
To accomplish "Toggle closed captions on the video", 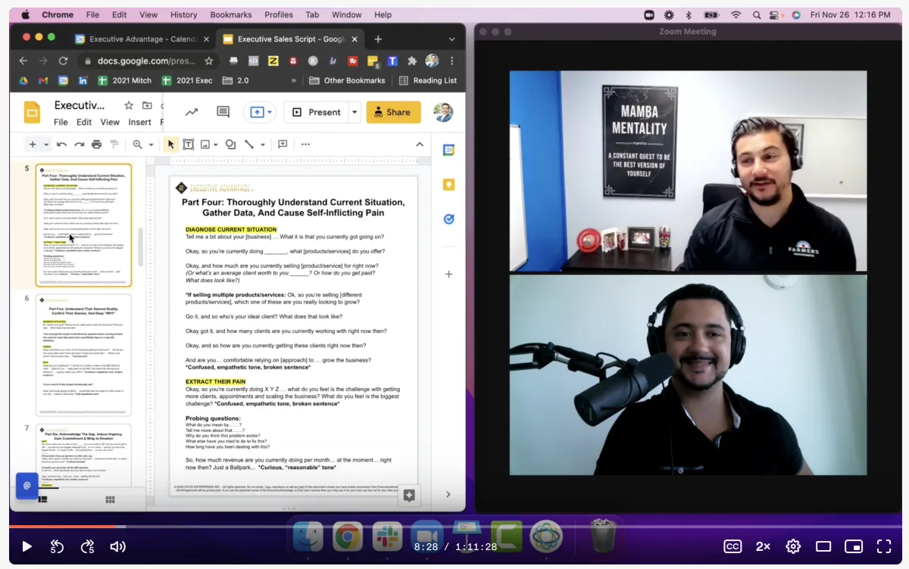I will click(x=733, y=546).
